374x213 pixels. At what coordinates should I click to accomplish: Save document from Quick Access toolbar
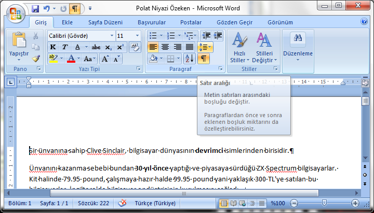(35, 9)
